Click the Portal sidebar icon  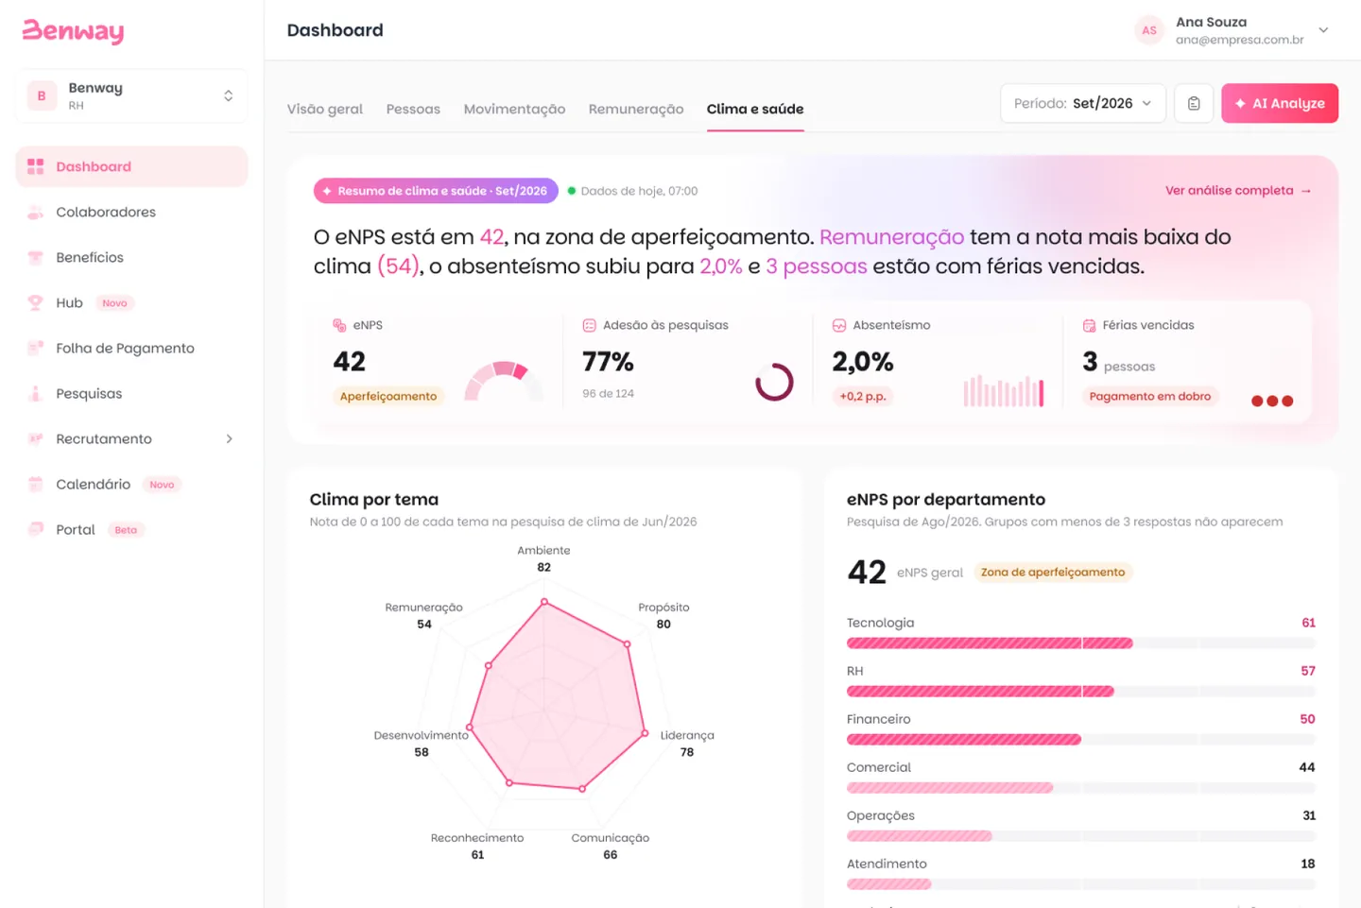36,529
